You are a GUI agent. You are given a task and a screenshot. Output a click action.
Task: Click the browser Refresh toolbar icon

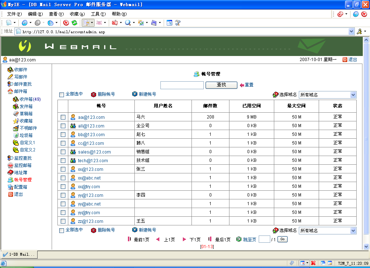[74, 23]
